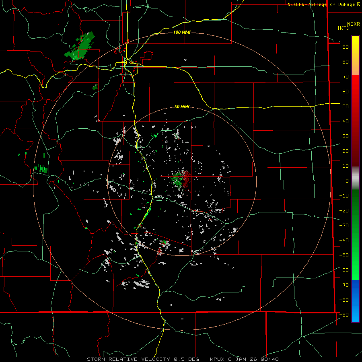
Task: Pick the -50 scale label
Action: [344, 255]
